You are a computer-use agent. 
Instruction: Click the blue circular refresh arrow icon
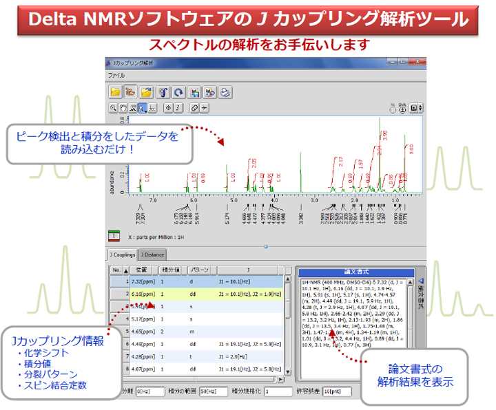tap(178, 92)
